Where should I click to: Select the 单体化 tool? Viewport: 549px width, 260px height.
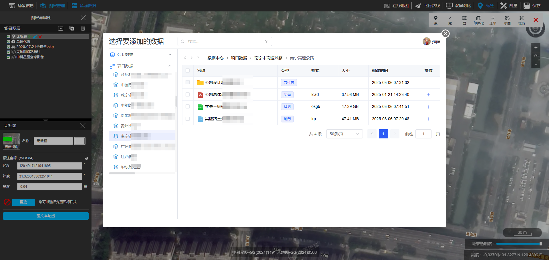click(479, 20)
